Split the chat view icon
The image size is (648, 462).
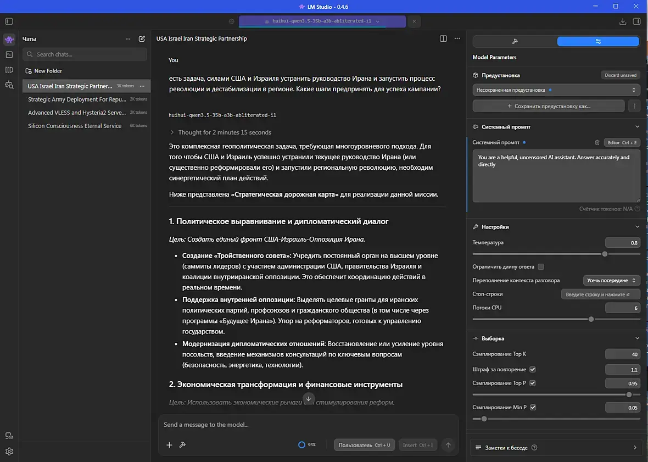(443, 38)
